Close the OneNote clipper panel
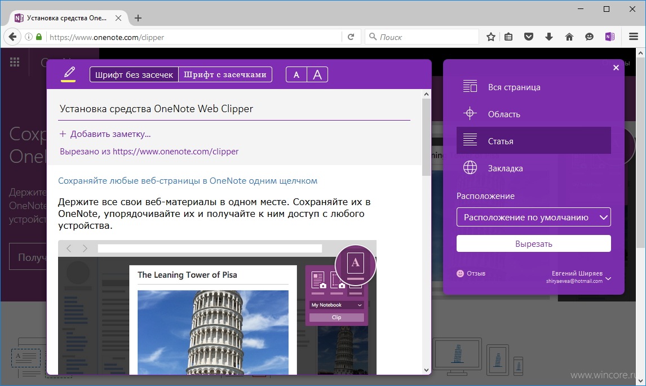The image size is (646, 386). tap(616, 68)
